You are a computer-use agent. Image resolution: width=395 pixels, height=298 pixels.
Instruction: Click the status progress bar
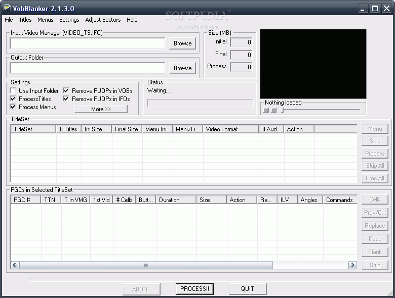[x=200, y=103]
